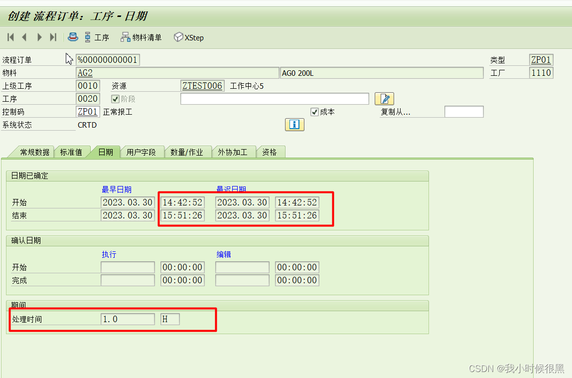572x378 pixels.
Task: Click the next-page arrow icon
Action: coord(39,37)
